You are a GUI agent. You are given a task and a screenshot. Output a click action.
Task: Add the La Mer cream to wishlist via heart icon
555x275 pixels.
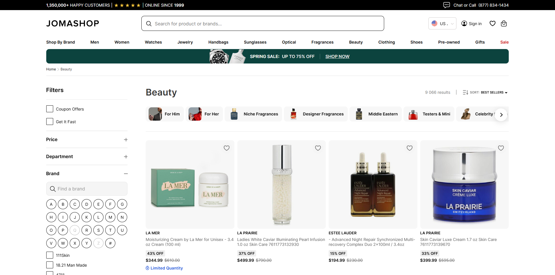pos(227,148)
